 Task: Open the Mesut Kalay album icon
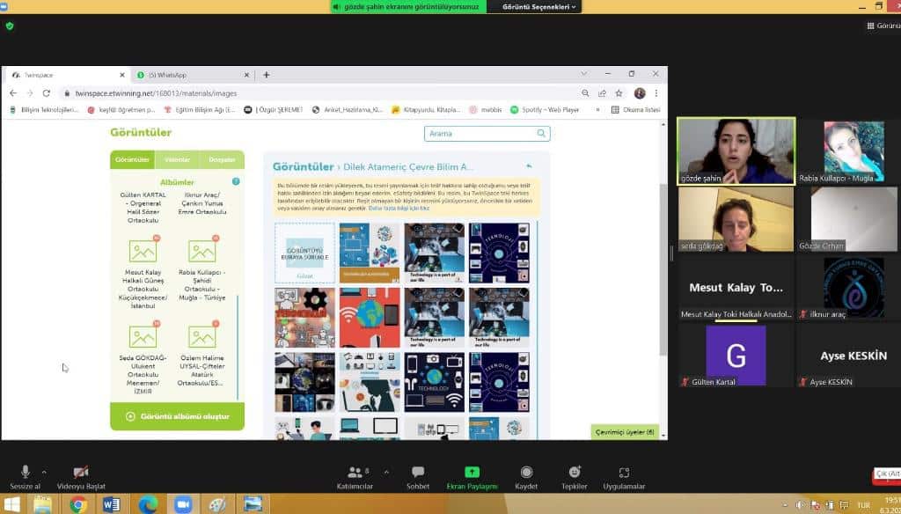pyautogui.click(x=143, y=251)
